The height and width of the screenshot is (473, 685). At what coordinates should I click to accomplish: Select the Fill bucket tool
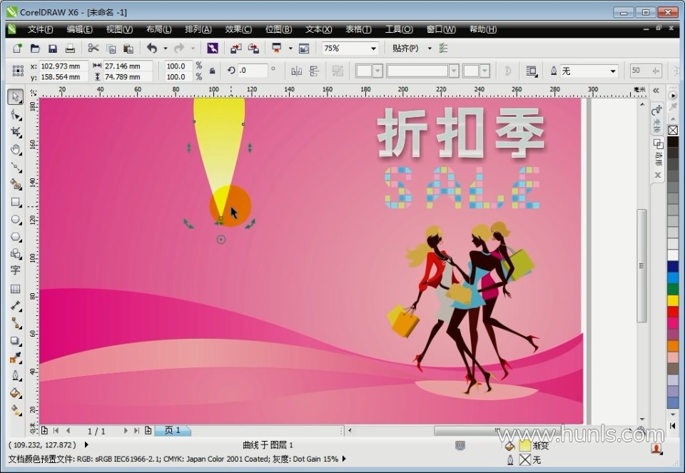pyautogui.click(x=15, y=393)
